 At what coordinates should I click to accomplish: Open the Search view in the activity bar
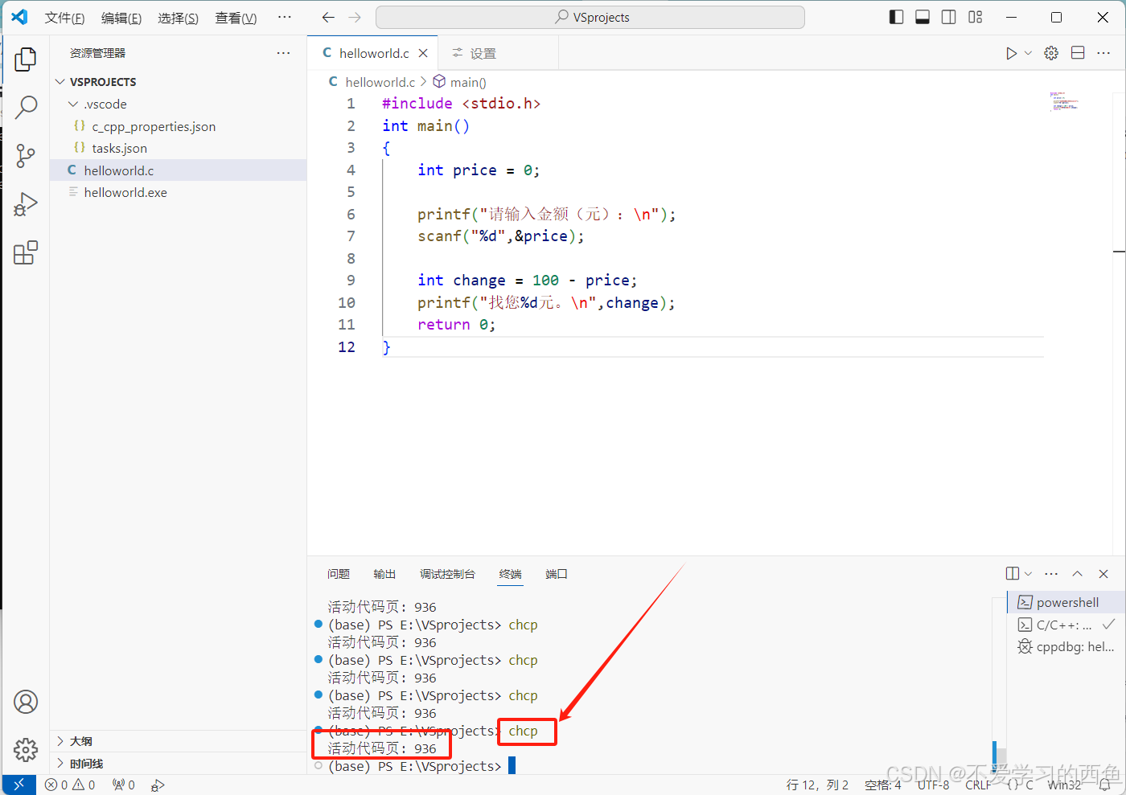pos(26,106)
